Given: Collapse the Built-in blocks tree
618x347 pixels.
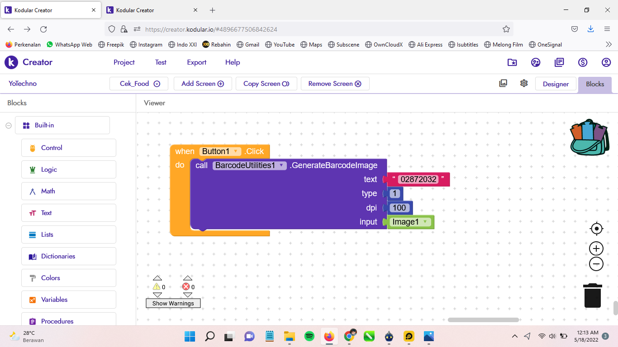Looking at the screenshot, I should (9, 126).
